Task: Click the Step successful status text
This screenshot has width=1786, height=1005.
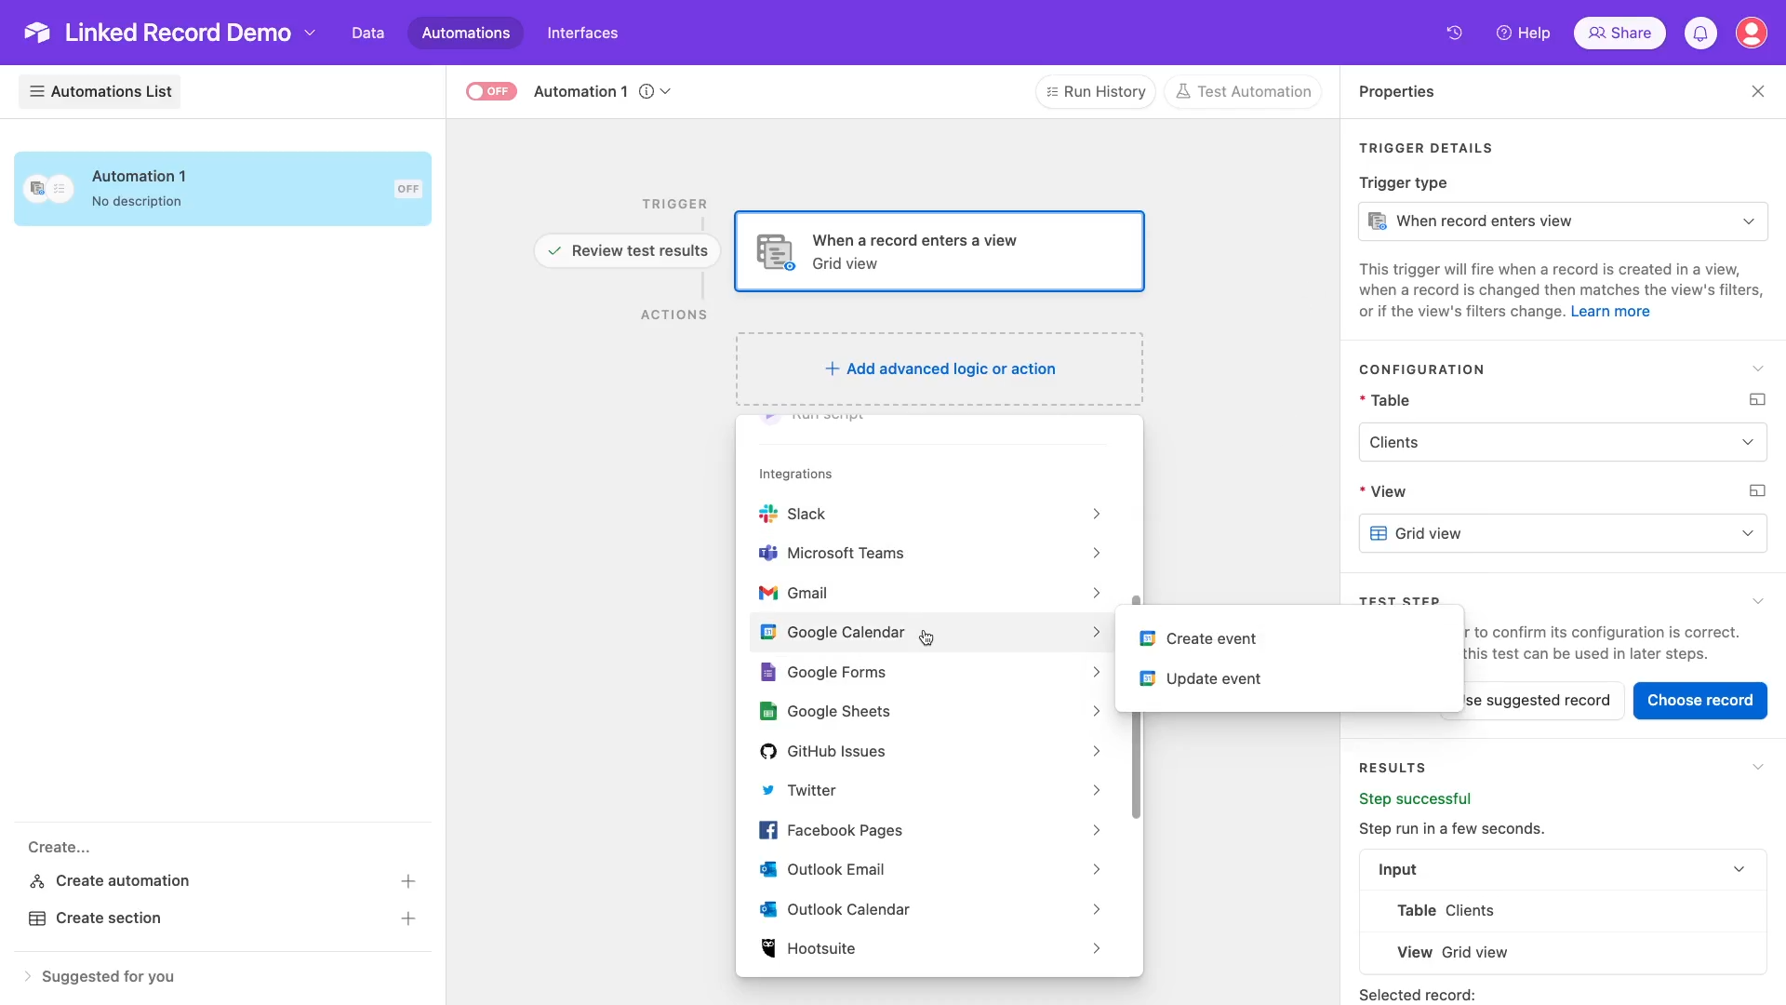Action: (1414, 798)
